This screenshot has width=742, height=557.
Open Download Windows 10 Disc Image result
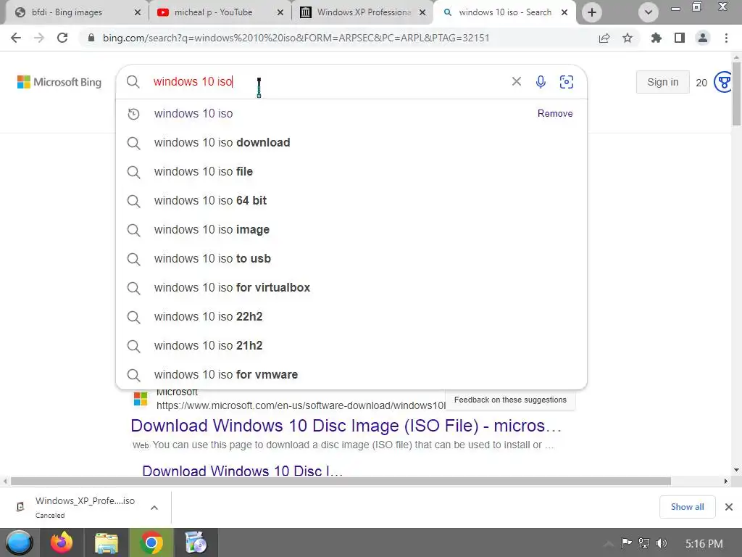pos(346,425)
